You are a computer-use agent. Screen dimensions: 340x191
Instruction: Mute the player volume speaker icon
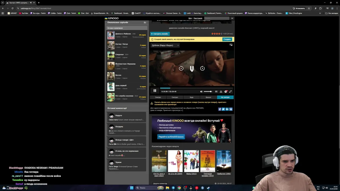coord(201,92)
